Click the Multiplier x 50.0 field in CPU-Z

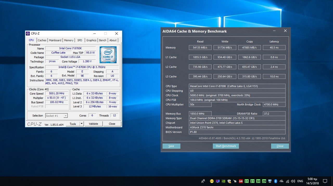[57, 98]
